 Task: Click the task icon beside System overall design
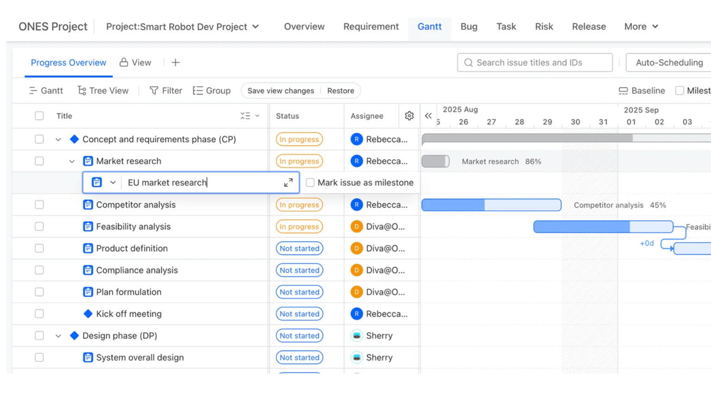[88, 357]
